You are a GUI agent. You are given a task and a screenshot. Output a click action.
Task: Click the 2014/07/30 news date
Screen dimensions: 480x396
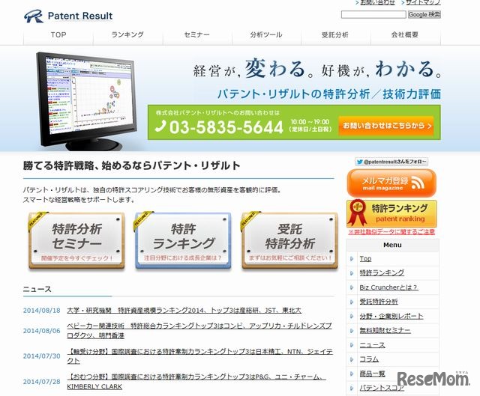coord(42,356)
